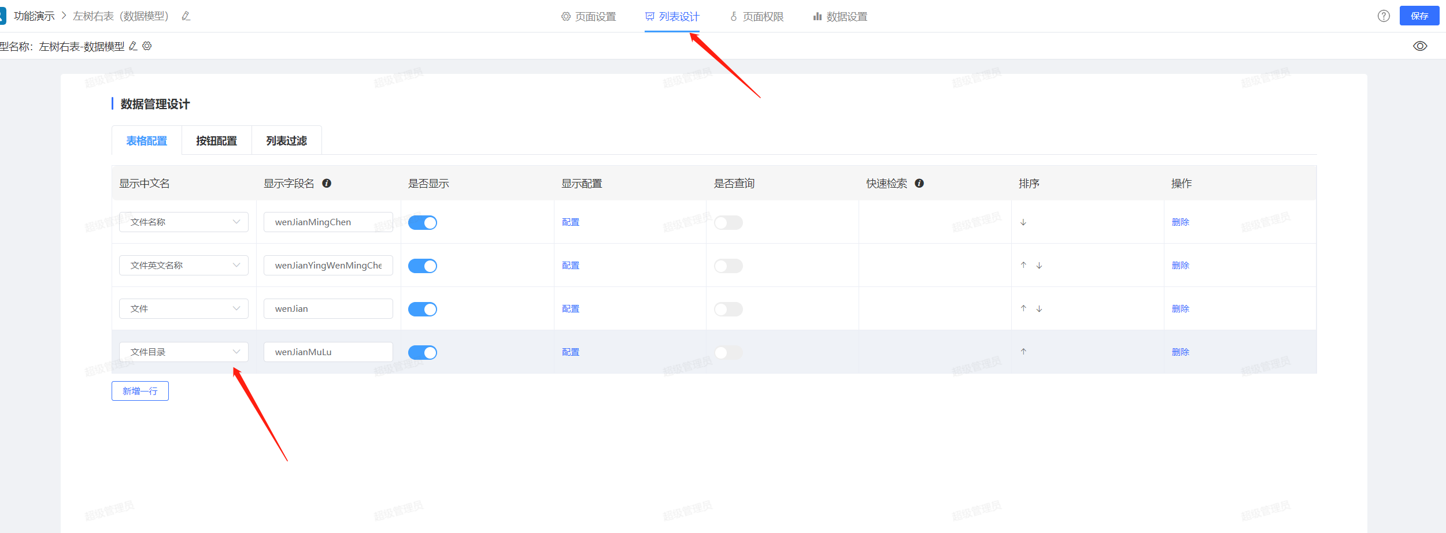Viewport: 1446px width, 533px height.
Task: Click the wenJian field name input
Action: (328, 309)
